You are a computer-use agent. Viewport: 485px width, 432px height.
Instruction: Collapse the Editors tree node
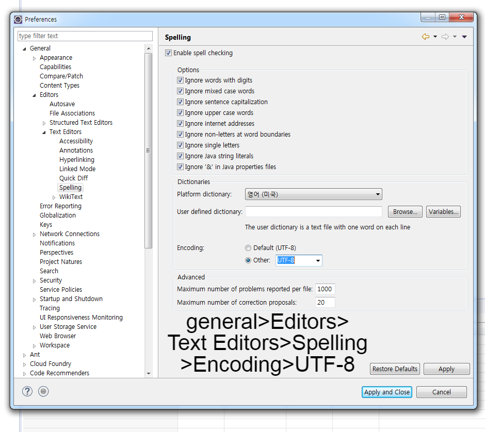click(35, 95)
